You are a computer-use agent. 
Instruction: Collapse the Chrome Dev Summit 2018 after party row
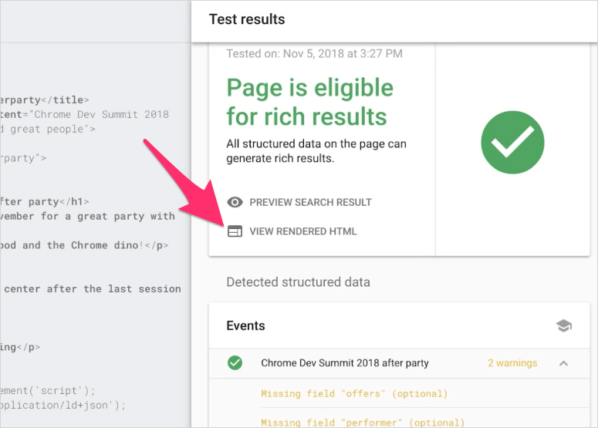564,363
